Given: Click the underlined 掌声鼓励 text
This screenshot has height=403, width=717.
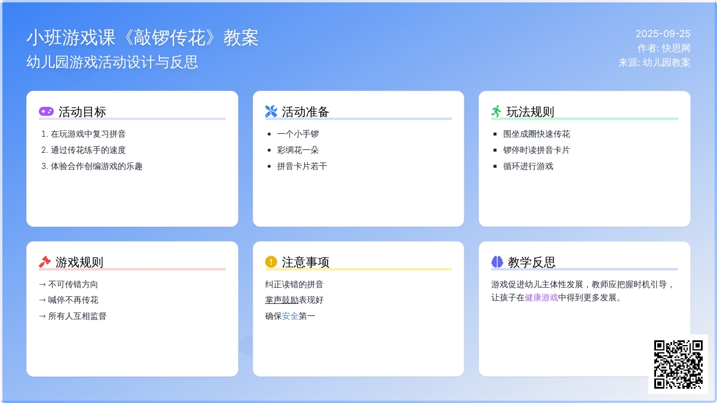Looking at the screenshot, I should (281, 300).
